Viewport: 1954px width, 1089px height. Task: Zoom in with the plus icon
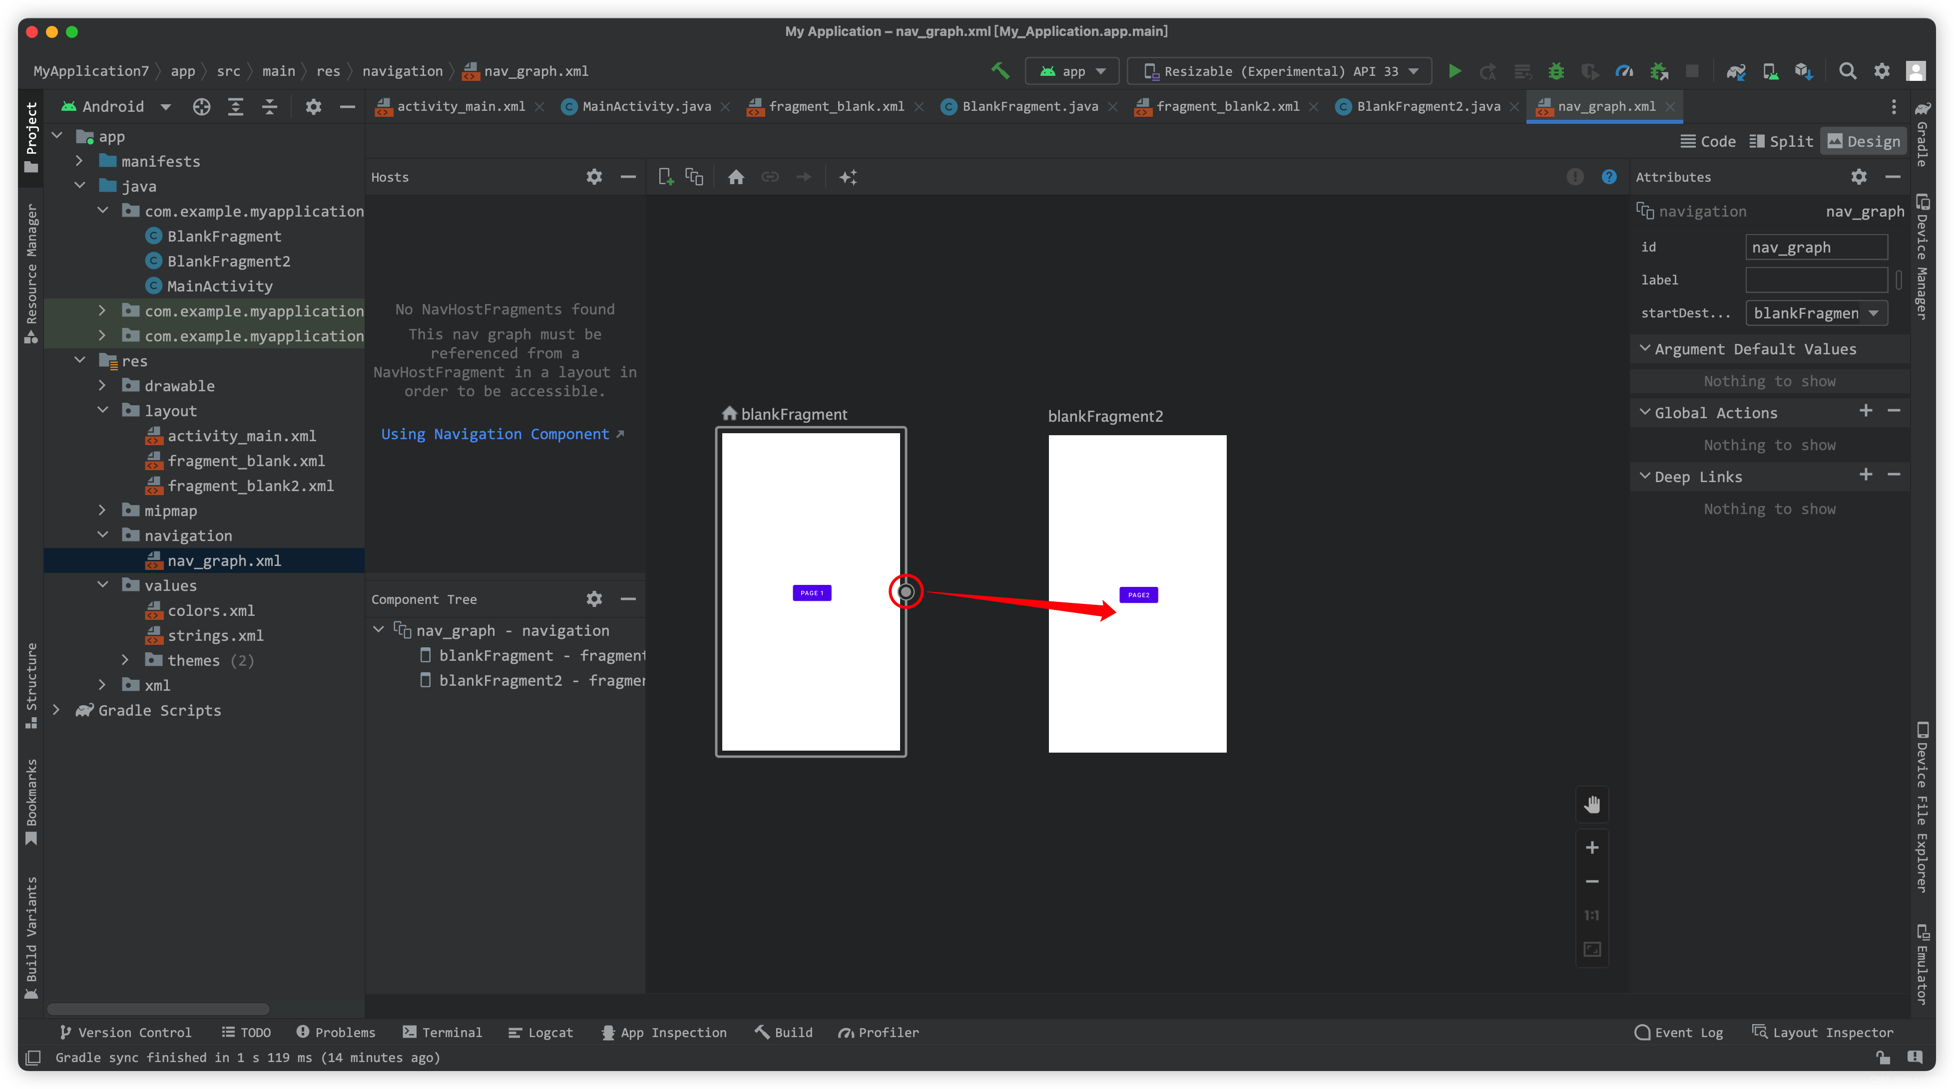pyautogui.click(x=1592, y=847)
